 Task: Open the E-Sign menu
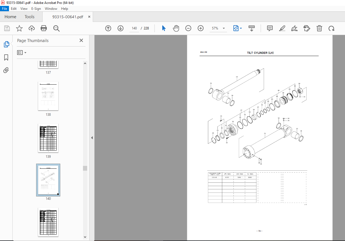pos(36,9)
